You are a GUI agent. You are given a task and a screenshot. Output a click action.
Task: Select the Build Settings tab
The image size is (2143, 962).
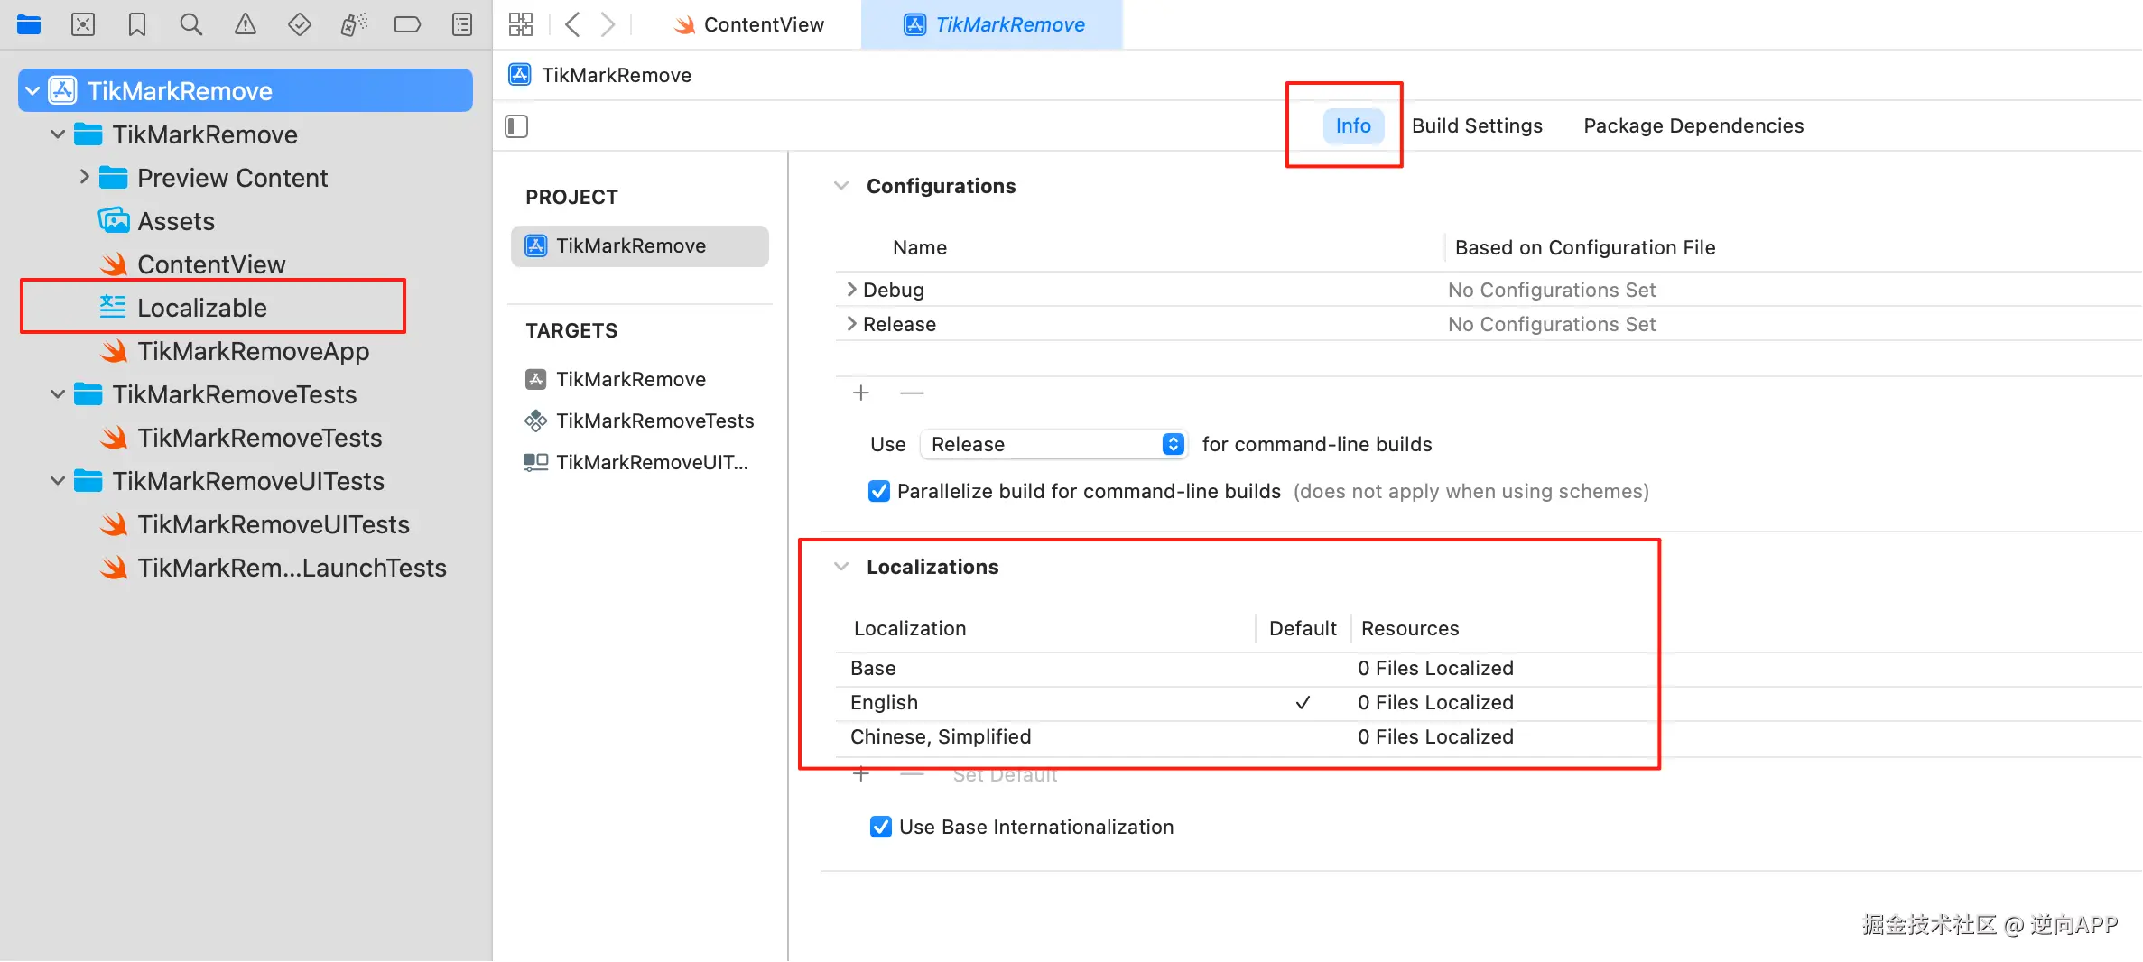coord(1477,125)
